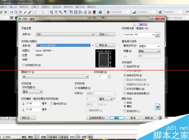Viewport: 189px width, 140px height.
Task: Click the Zoom window magnifier icon
Action: (x=60, y=12)
